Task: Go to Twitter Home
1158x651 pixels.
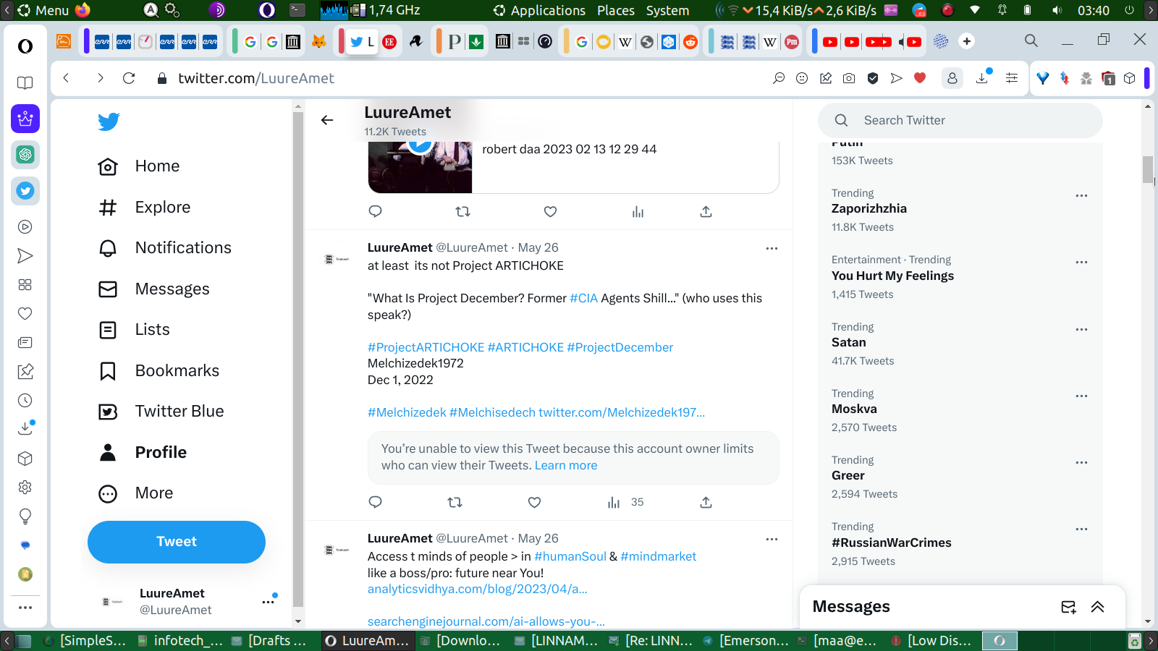Action: pyautogui.click(x=139, y=166)
